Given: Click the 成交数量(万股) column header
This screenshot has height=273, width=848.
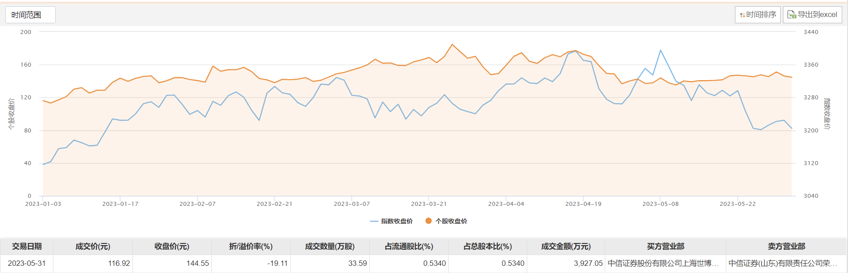Looking at the screenshot, I should pos(330,247).
